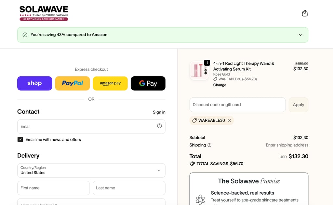Click the strikethrough price $189.00
The image size is (333, 205).
click(302, 63)
